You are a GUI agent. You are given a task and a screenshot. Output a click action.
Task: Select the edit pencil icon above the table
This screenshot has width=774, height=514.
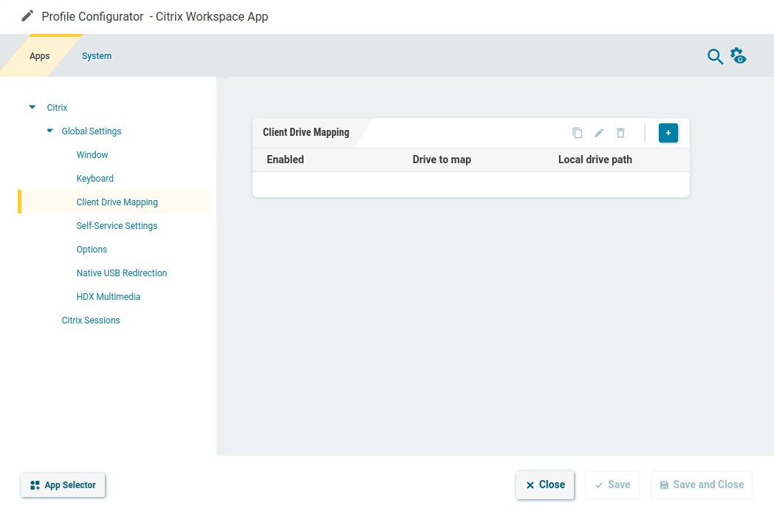598,133
